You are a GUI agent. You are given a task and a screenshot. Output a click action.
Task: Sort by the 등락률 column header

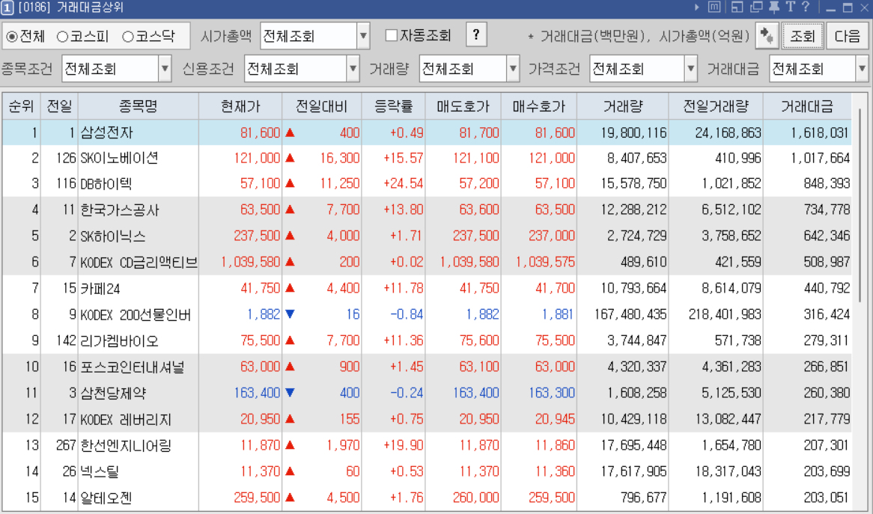click(393, 105)
